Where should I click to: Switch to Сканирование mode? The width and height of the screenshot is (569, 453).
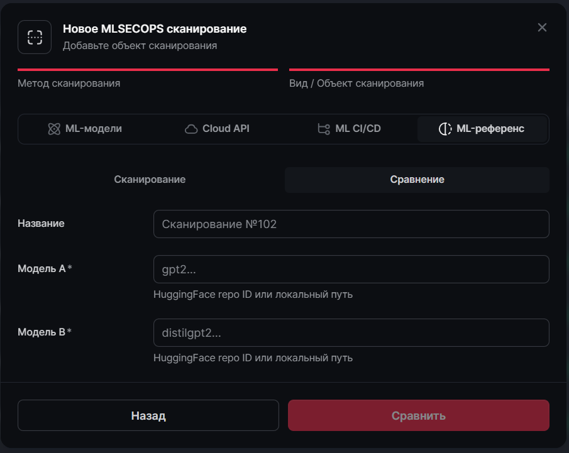coord(150,180)
